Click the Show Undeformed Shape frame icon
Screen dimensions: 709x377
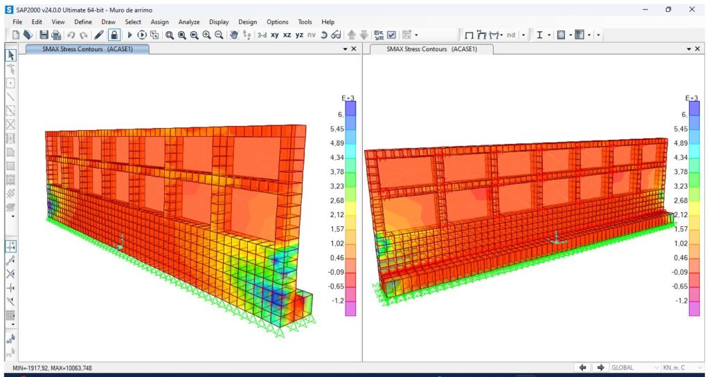tap(469, 35)
